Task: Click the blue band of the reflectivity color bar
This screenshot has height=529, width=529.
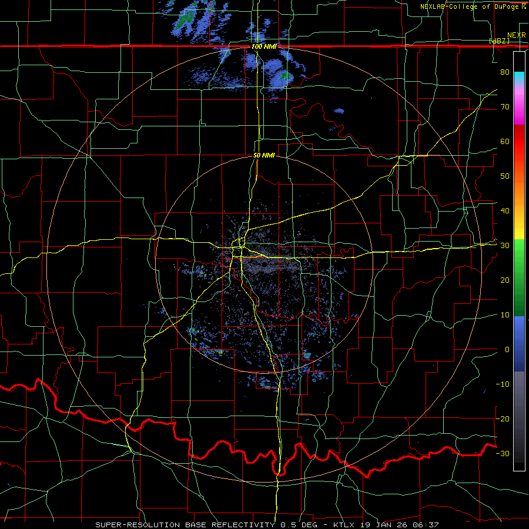Action: 519,343
